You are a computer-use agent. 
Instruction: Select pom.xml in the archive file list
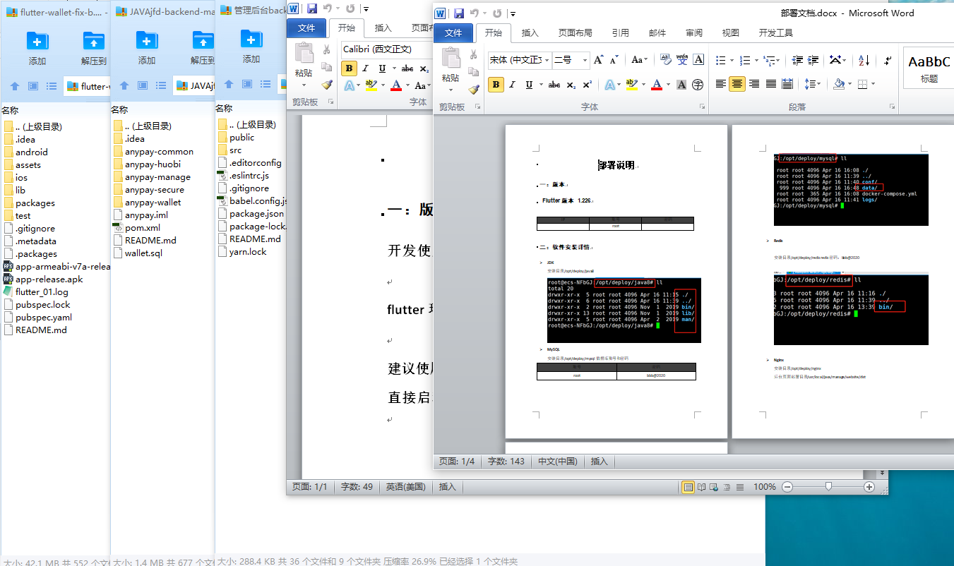[x=142, y=227]
